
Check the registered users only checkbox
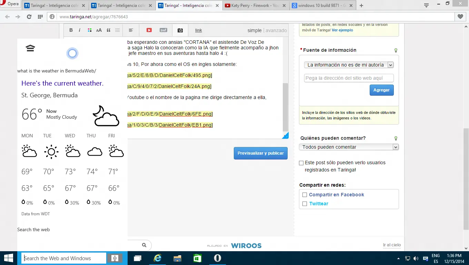click(301, 163)
